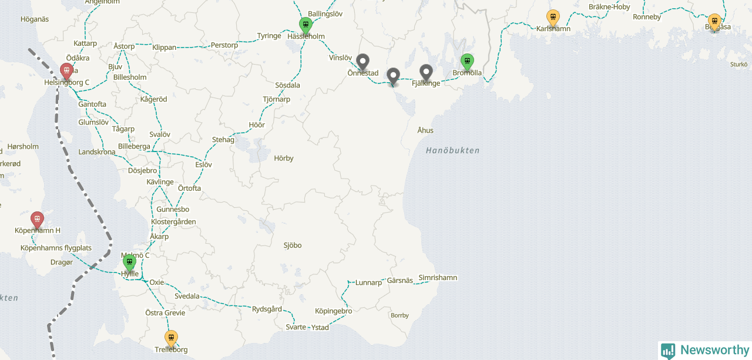Screen dimensions: 752x360
Task: Click grey pin between Önnestad and Fjälkinge
Action: click(x=393, y=76)
